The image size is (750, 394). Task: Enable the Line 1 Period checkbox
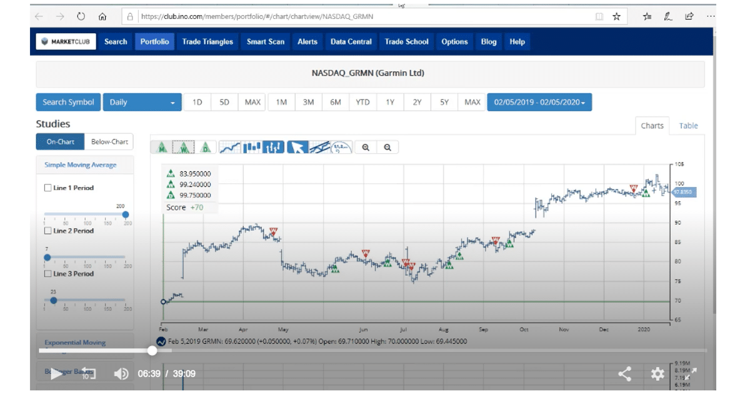(48, 188)
